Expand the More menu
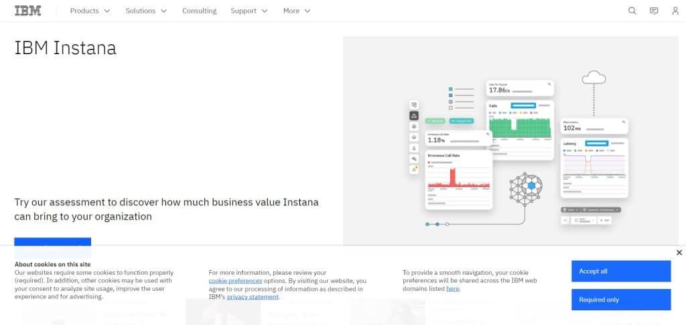686x325 pixels. tap(297, 11)
